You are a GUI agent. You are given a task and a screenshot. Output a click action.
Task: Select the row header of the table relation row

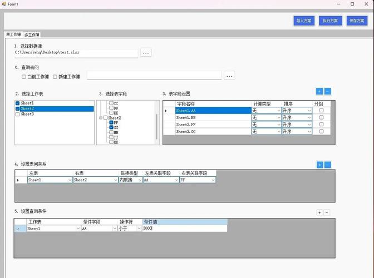(21, 180)
